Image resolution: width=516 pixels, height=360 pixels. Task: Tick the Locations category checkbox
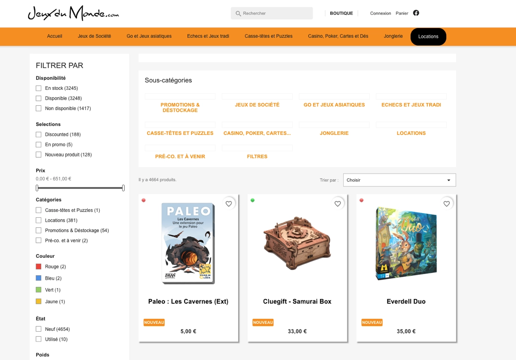coord(39,220)
